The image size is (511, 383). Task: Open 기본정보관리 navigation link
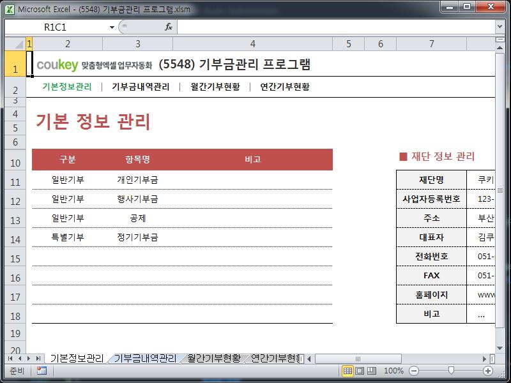point(67,87)
